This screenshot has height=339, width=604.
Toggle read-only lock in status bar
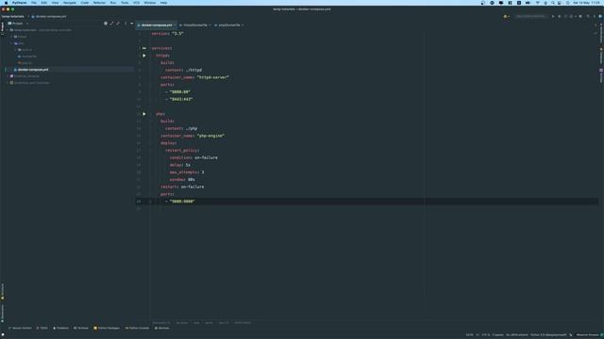tap(571, 335)
